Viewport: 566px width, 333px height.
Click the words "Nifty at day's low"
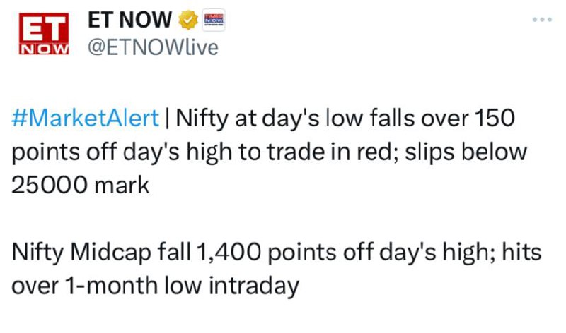click(x=248, y=119)
